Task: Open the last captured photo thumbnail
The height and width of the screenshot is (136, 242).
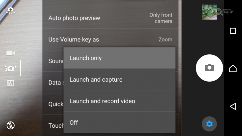Action: coord(209,12)
